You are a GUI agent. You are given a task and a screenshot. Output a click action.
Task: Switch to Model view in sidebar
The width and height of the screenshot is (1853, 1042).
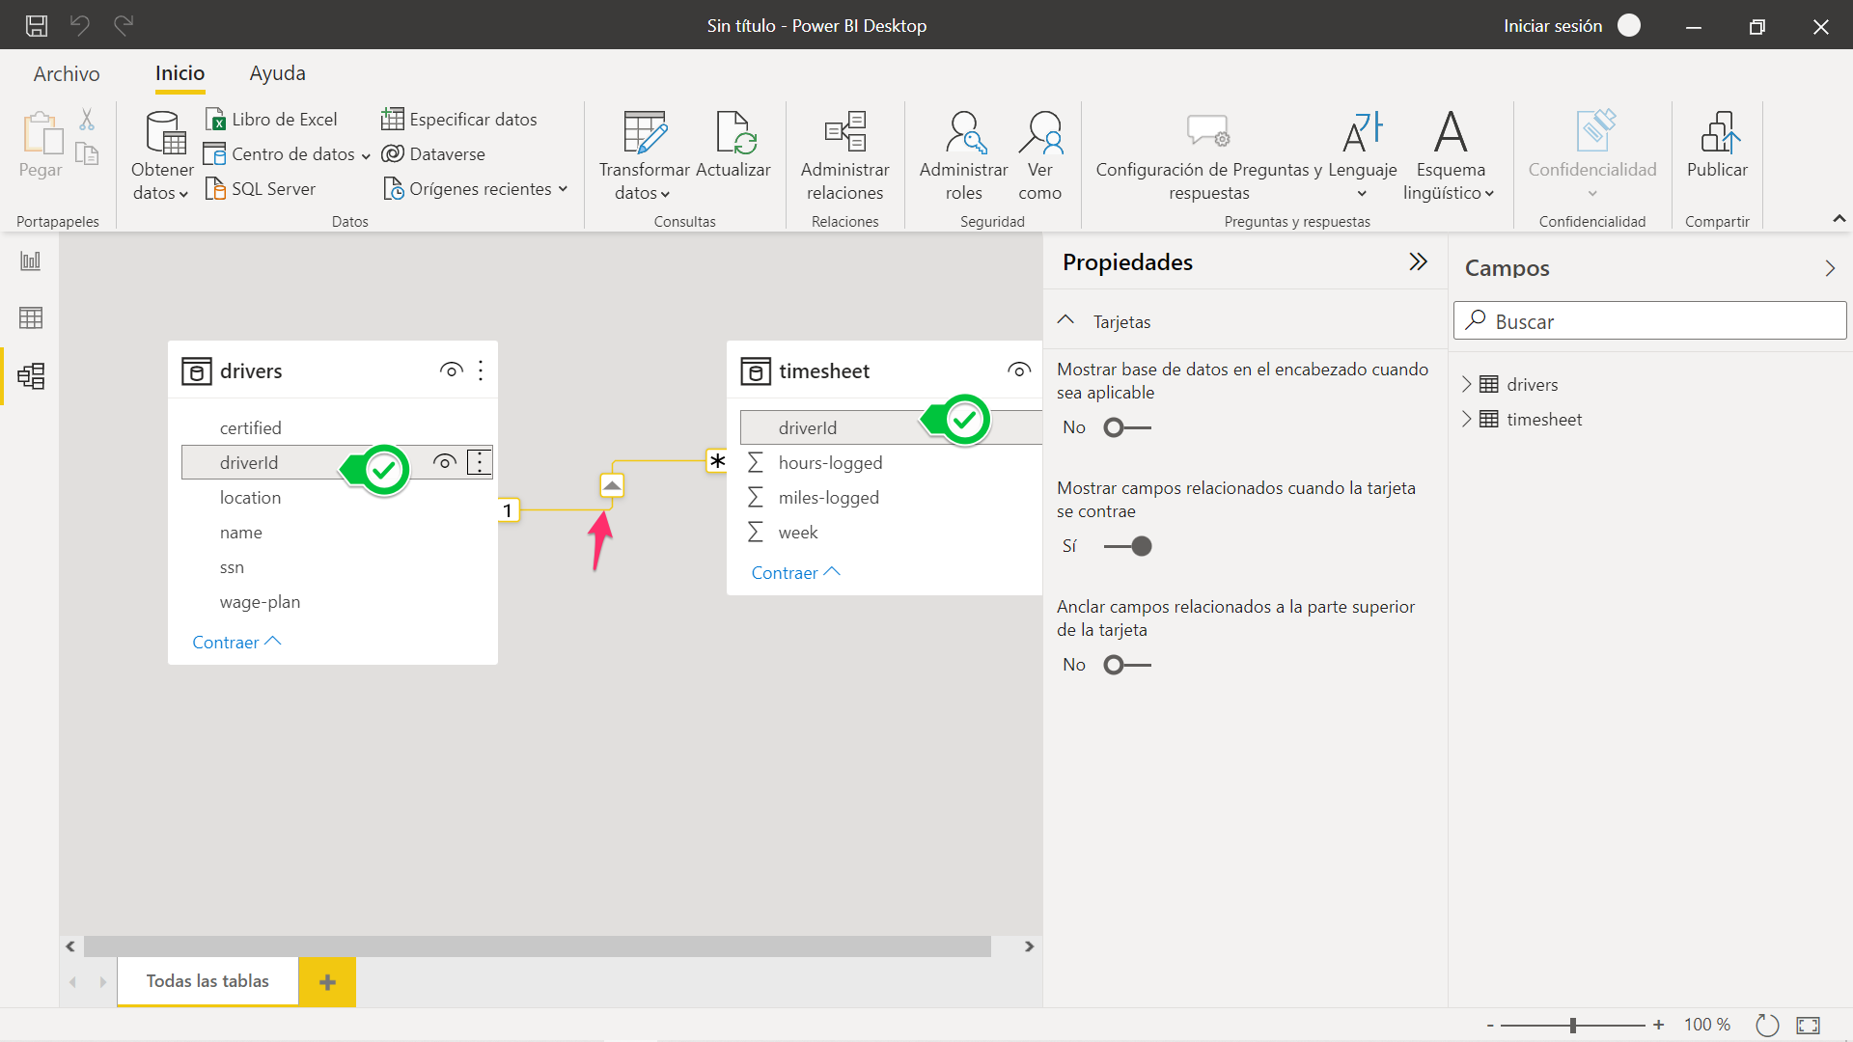pos(31,375)
